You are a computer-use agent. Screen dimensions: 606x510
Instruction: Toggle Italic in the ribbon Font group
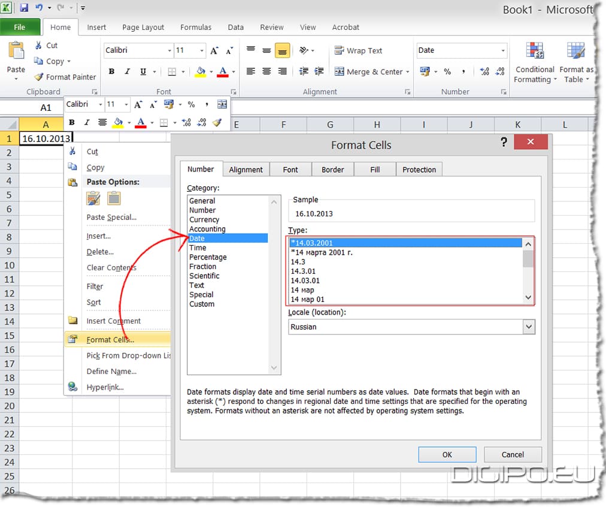(x=127, y=72)
